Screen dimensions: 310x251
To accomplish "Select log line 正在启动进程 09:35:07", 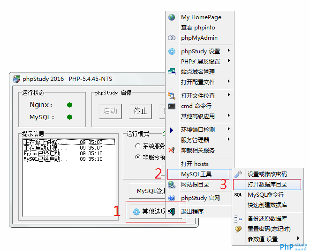I will point(69,148).
